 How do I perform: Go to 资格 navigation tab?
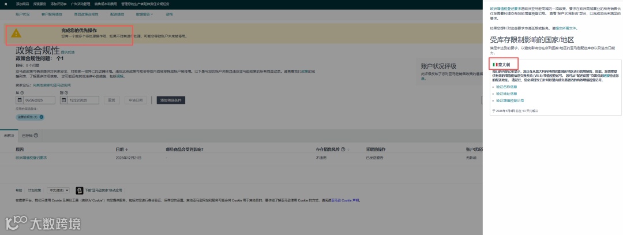pyautogui.click(x=169, y=14)
